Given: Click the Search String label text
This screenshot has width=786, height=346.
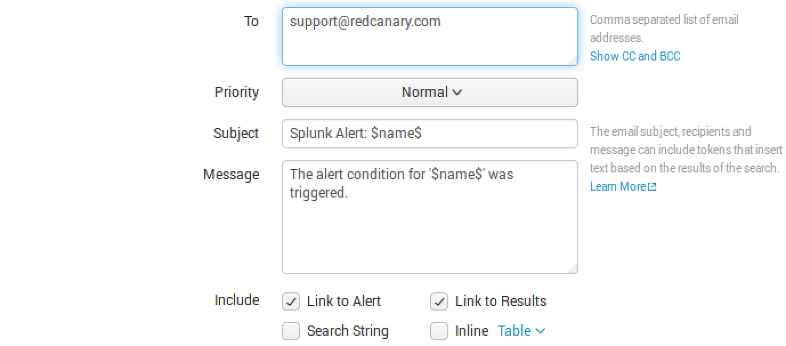Looking at the screenshot, I should pyautogui.click(x=347, y=331).
